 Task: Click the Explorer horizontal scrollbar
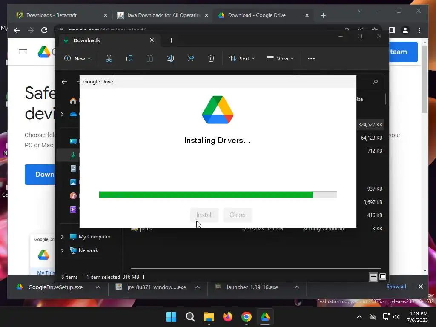coord(256,269)
